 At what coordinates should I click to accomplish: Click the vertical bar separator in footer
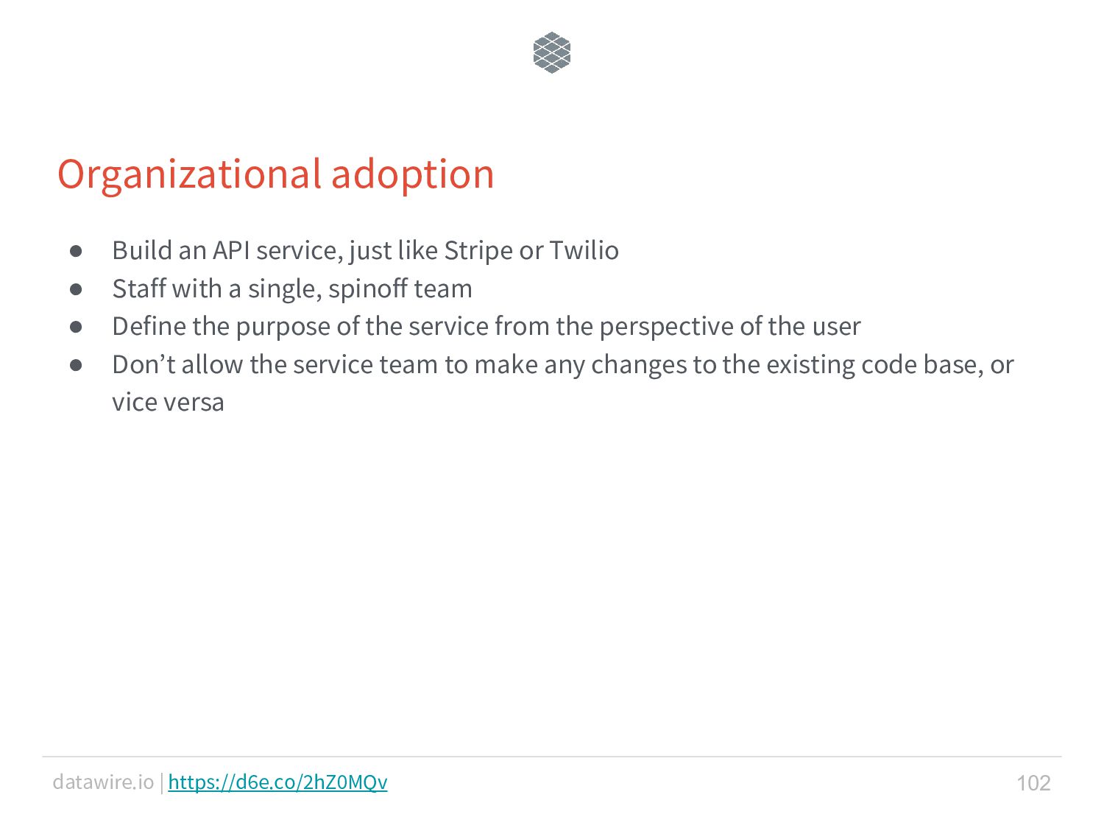point(161,782)
